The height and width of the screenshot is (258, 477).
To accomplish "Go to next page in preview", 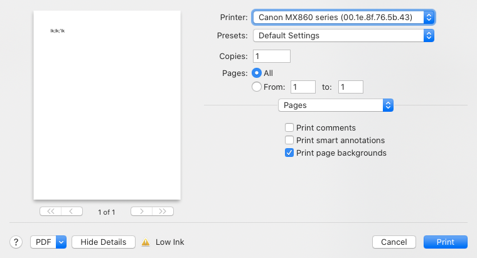I will pos(142,212).
